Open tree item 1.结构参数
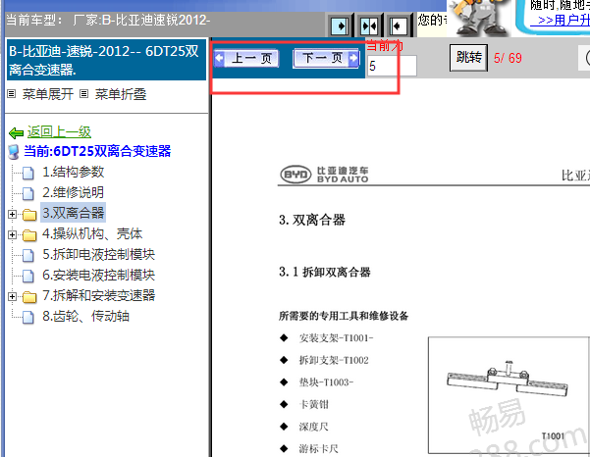The image size is (590, 457). [x=73, y=173]
